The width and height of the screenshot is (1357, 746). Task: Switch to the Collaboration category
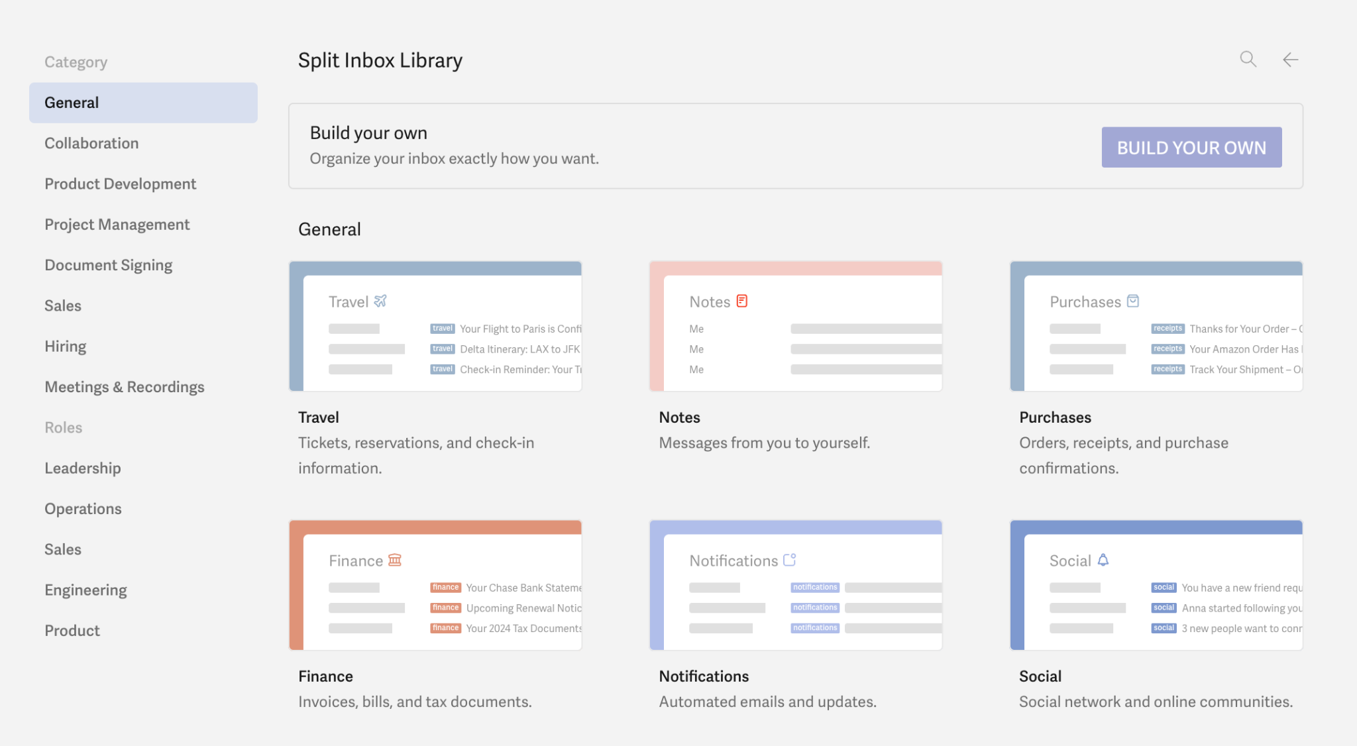click(x=91, y=143)
